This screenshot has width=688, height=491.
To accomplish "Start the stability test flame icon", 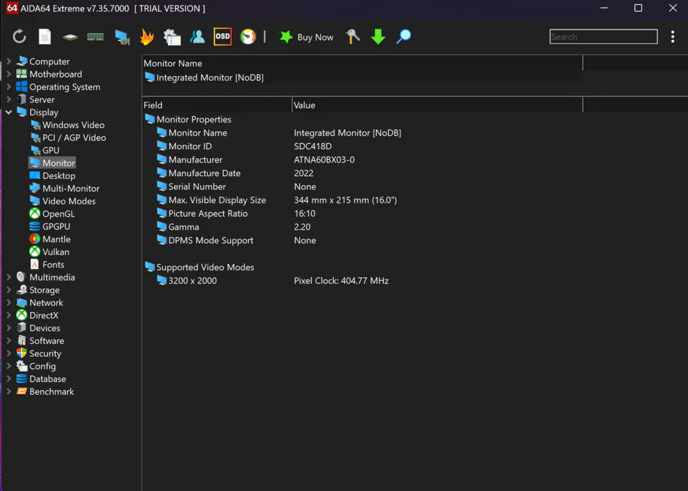I will [x=147, y=37].
